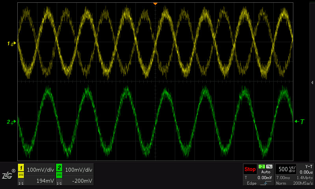Click the ZLG logo icon
Viewport: 315px width, 189px height.
pos(8,174)
